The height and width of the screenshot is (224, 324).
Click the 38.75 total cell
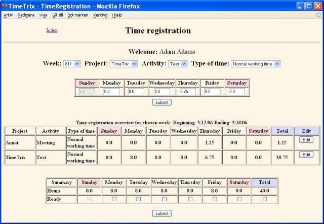[x=282, y=158]
